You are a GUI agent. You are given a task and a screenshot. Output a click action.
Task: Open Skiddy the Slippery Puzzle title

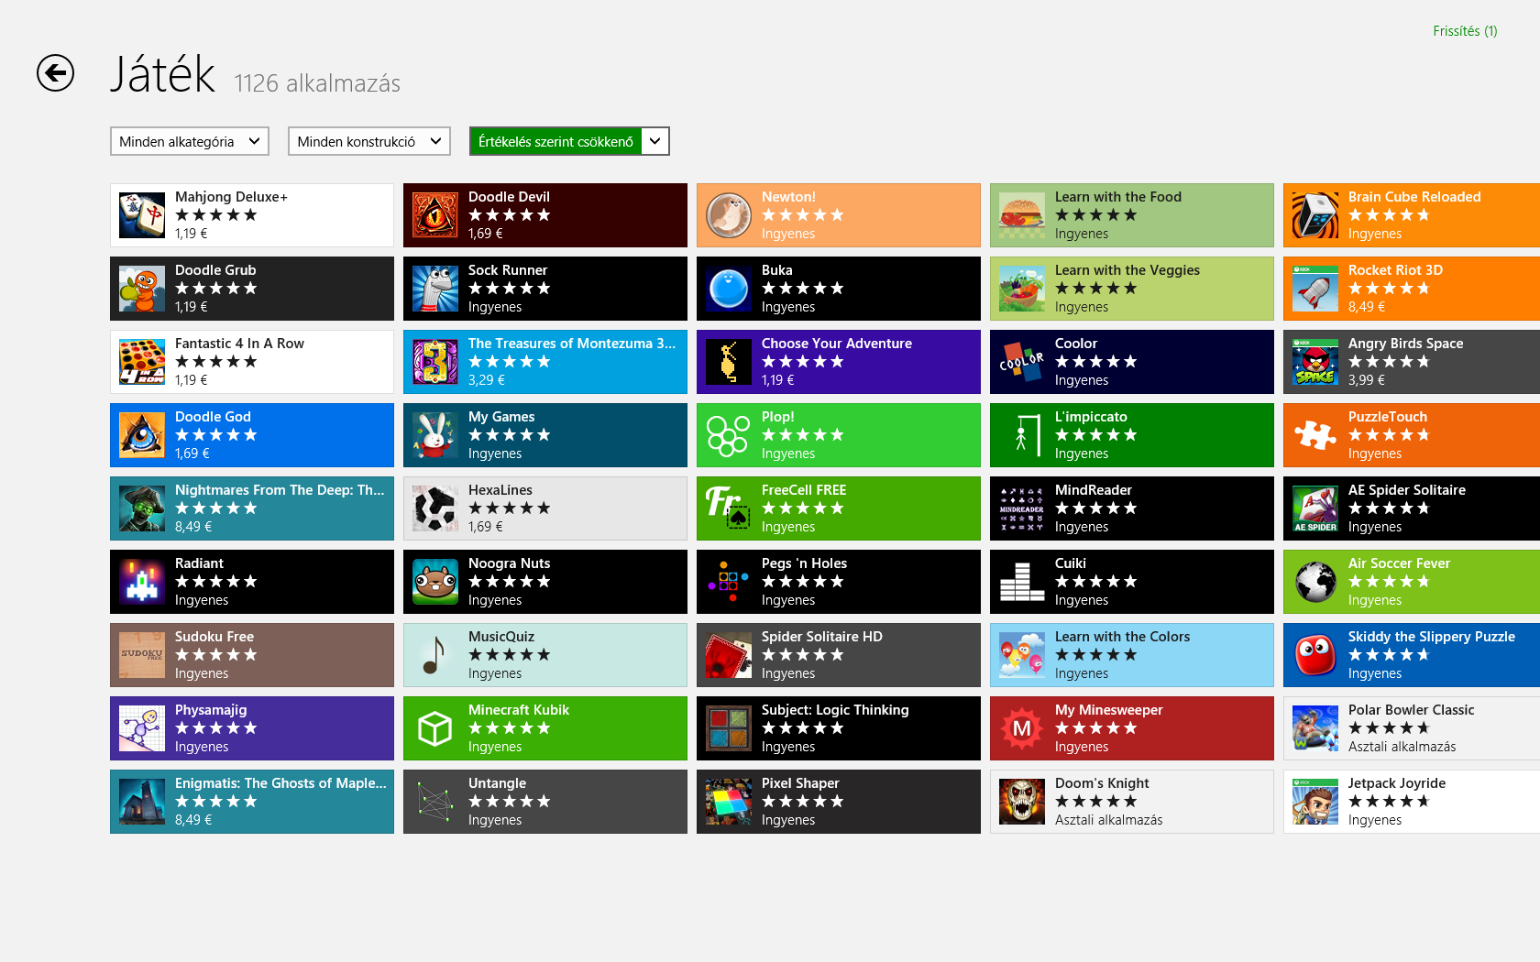tap(1432, 637)
